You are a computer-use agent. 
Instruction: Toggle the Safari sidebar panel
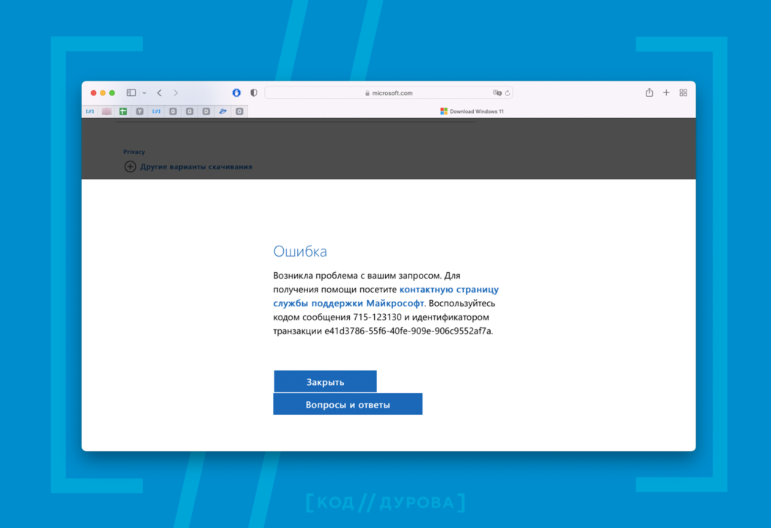coord(131,92)
